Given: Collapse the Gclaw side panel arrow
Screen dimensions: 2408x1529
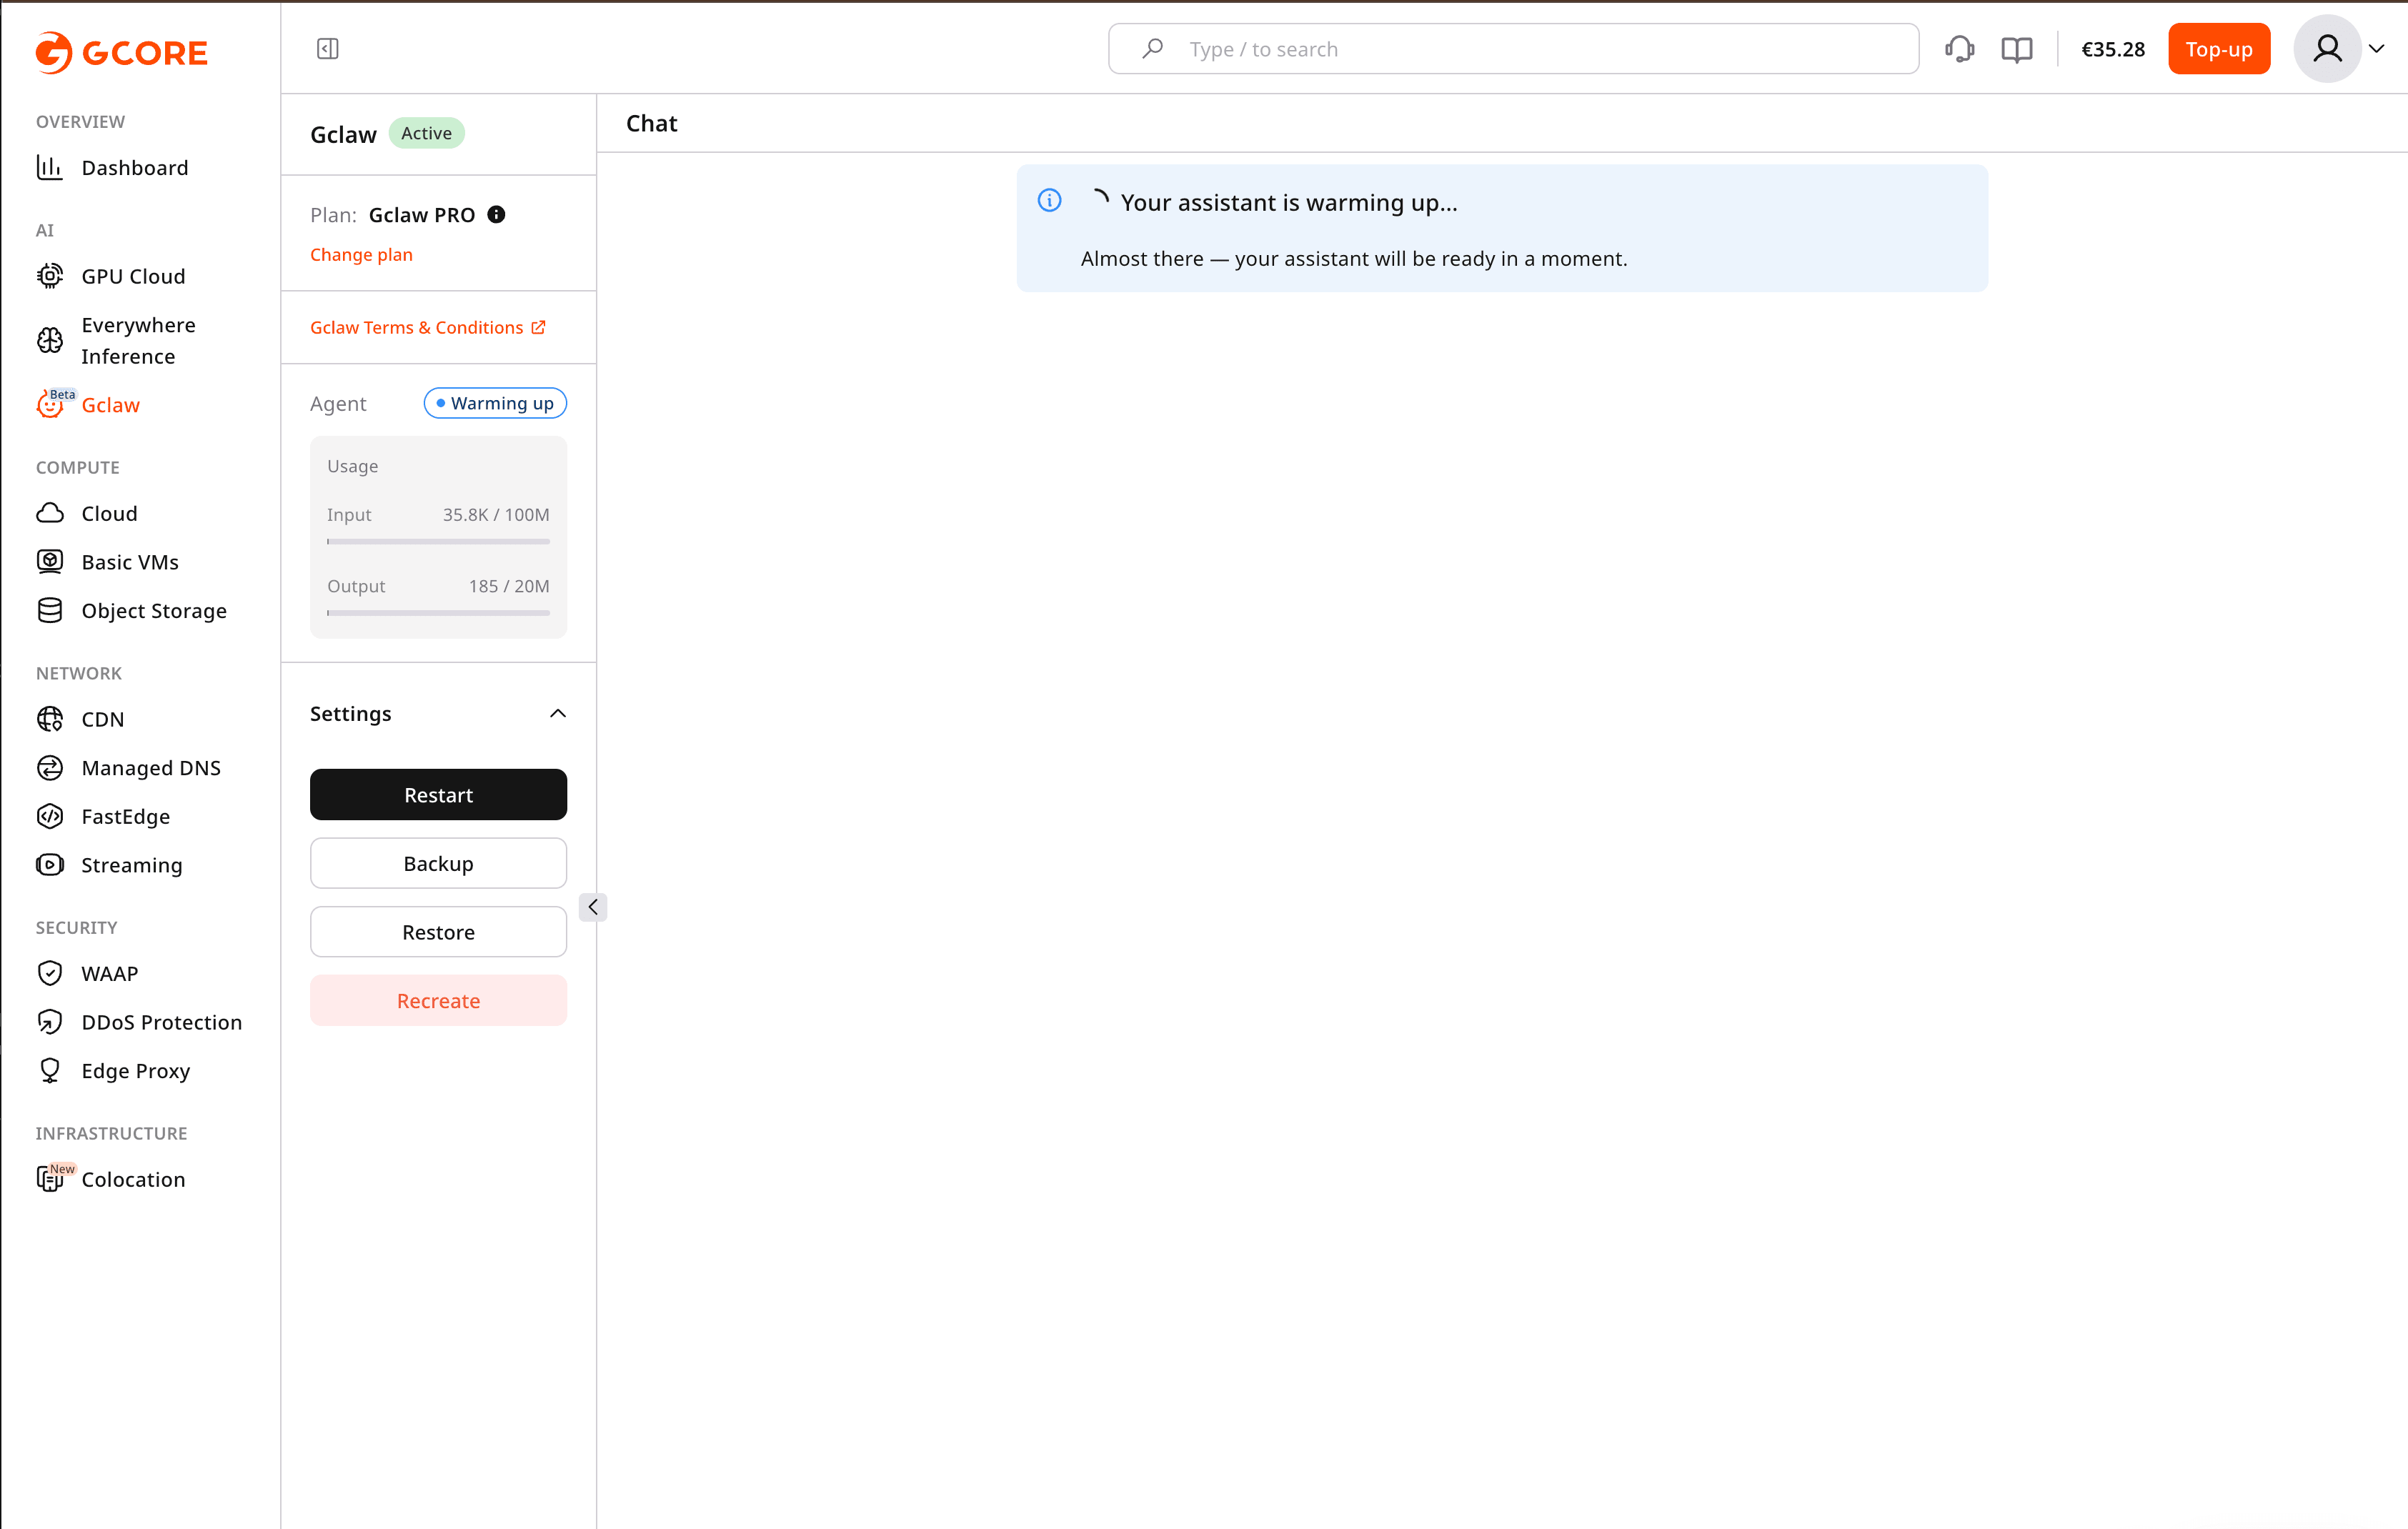Looking at the screenshot, I should point(593,907).
